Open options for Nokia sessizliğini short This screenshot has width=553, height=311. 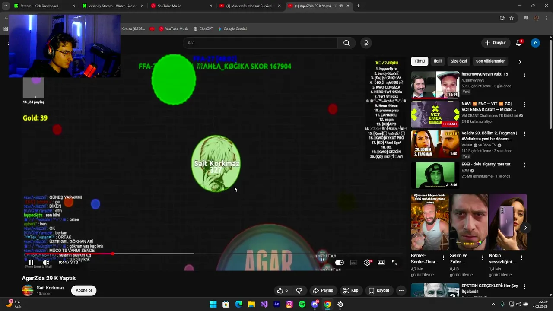(x=521, y=258)
